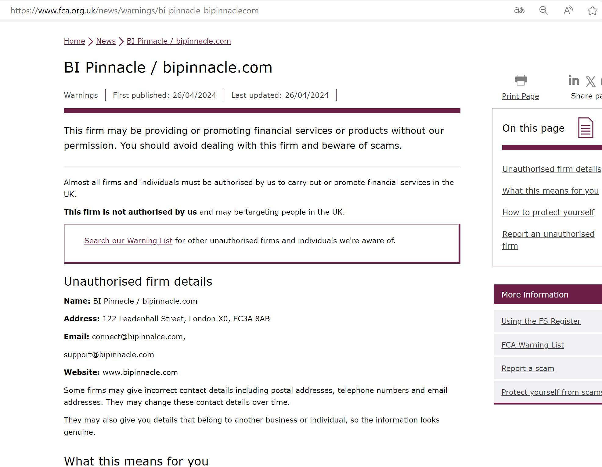
Task: Jump to How to protect yourself
Action: [x=548, y=212]
